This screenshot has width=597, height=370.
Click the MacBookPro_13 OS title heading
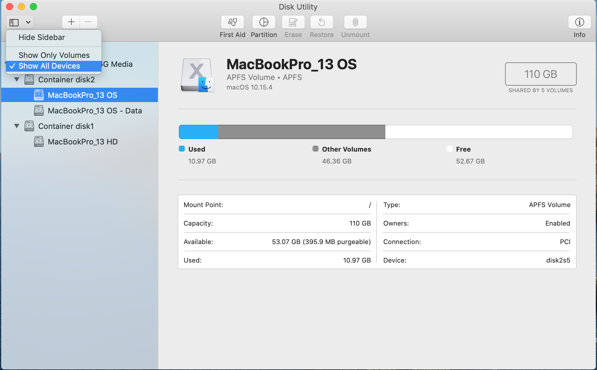click(292, 64)
